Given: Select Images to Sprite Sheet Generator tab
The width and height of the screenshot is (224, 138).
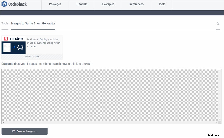Looking at the screenshot, I should pos(33,23).
